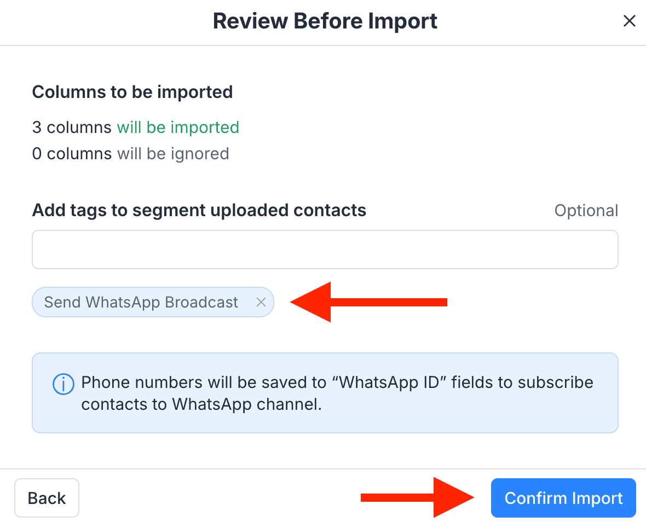
Task: Select the Send WhatsApp Broadcast tag chip
Action: click(141, 302)
